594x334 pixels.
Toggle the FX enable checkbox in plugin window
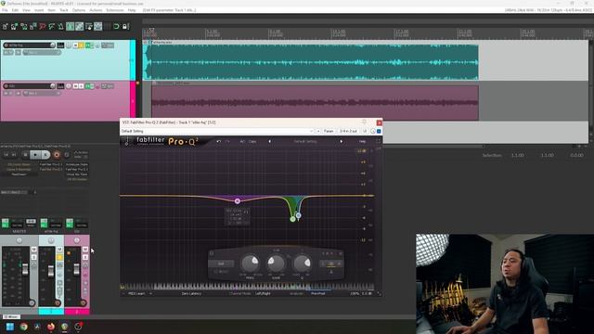point(379,131)
